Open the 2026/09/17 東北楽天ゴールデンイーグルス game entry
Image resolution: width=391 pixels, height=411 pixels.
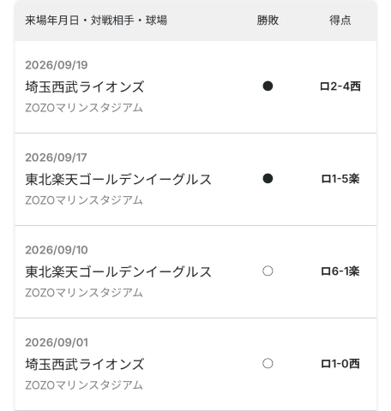click(195, 179)
